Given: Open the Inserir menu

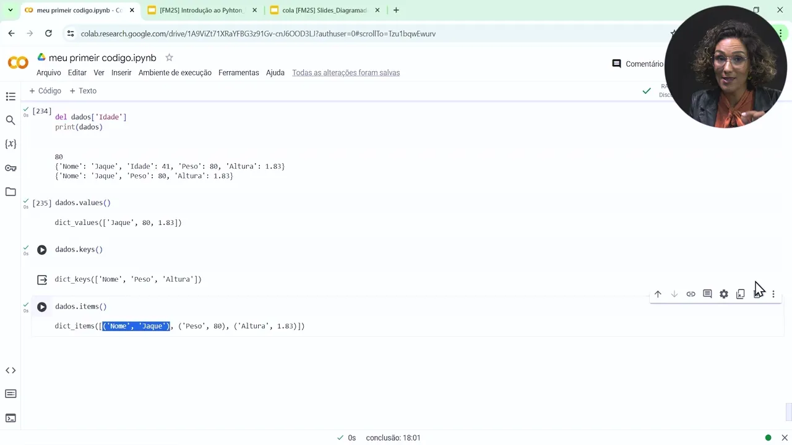Looking at the screenshot, I should pos(121,73).
